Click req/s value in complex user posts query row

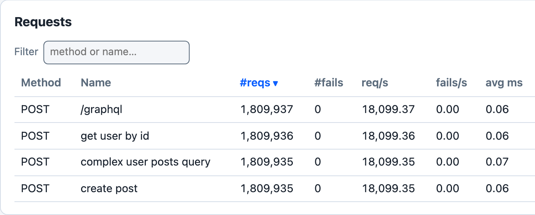tap(388, 162)
